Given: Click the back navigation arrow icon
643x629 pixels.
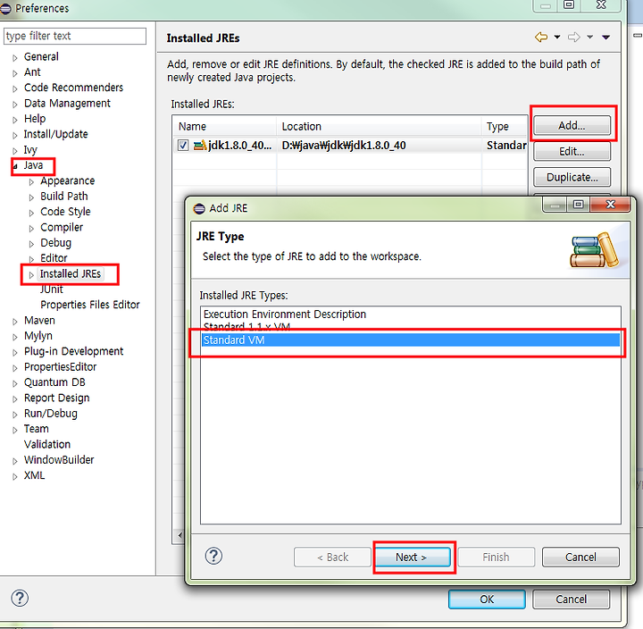Looking at the screenshot, I should (x=541, y=38).
